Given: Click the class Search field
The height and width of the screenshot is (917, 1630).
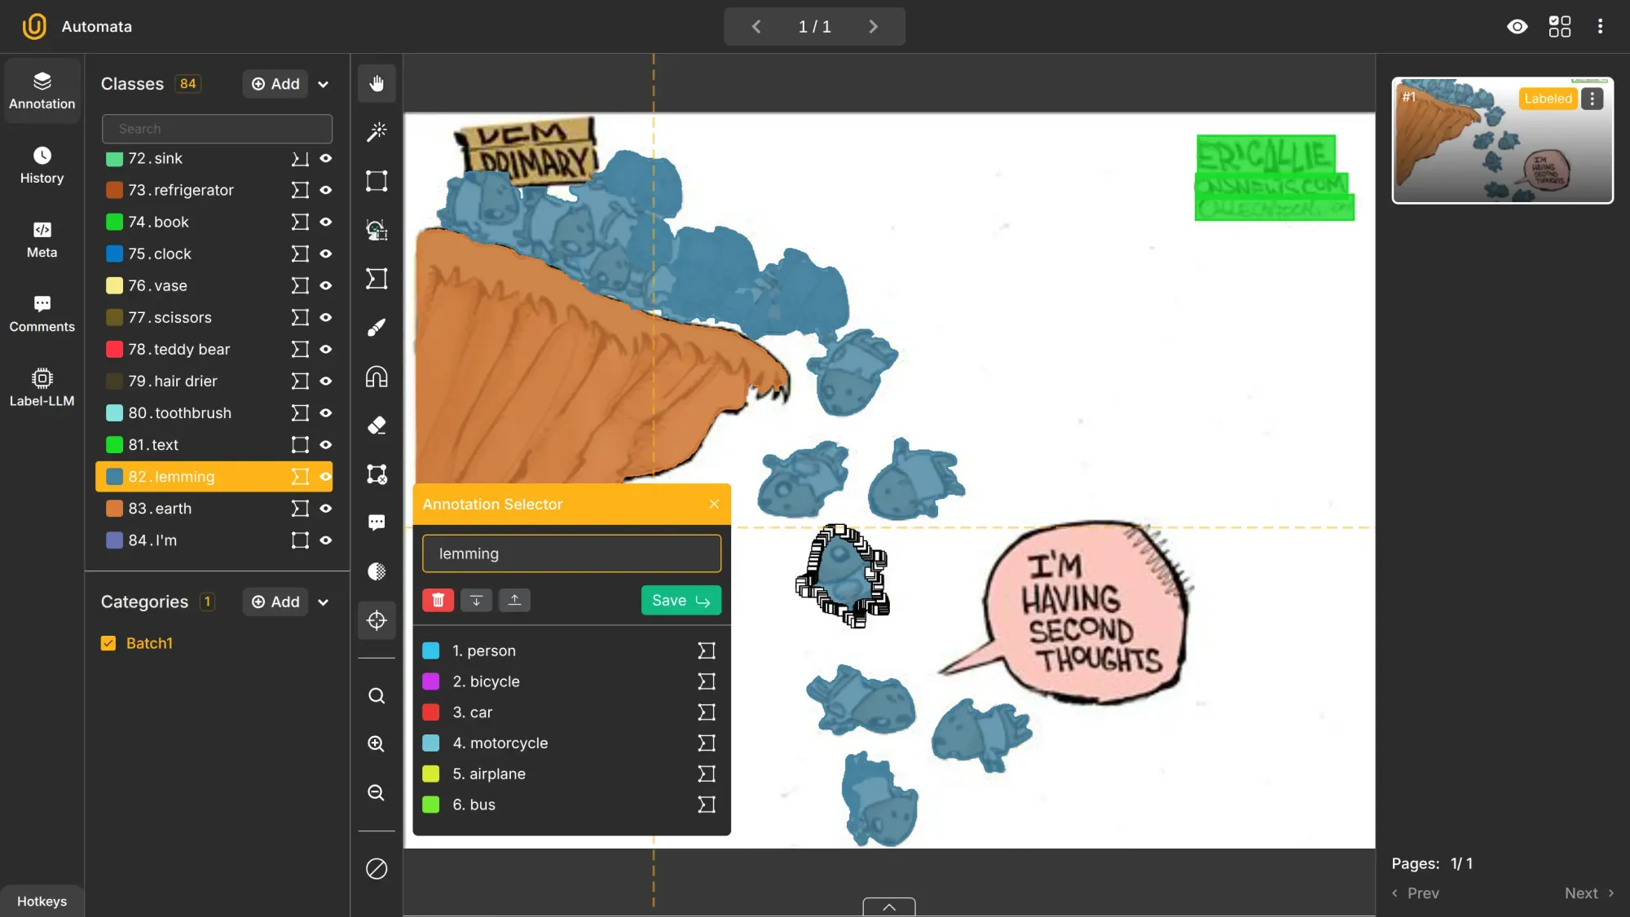Looking at the screenshot, I should tap(217, 129).
